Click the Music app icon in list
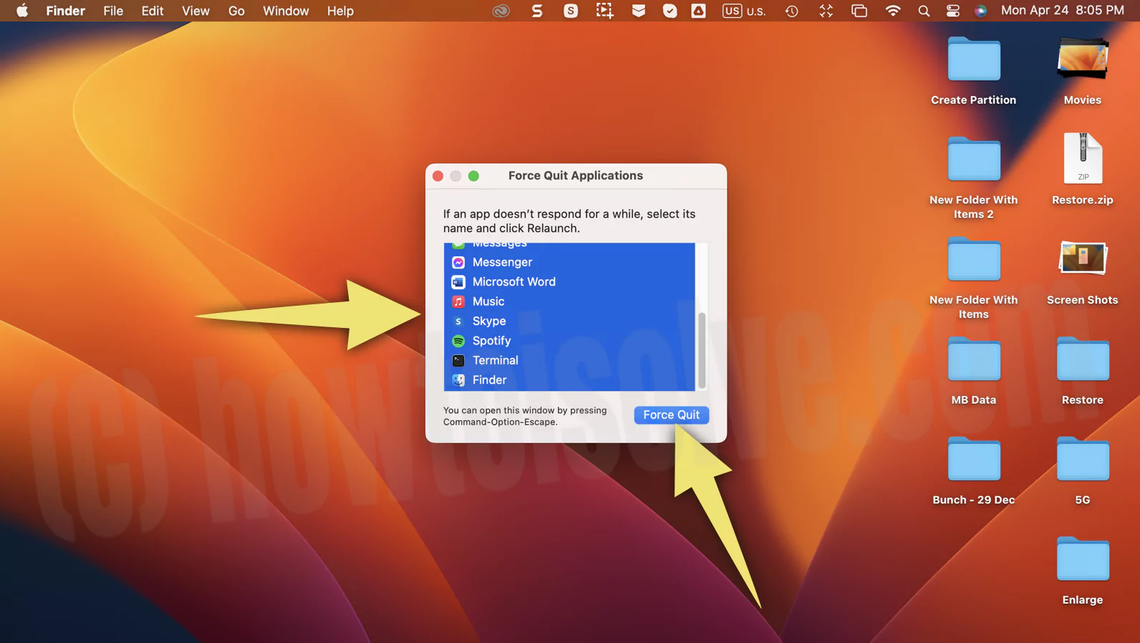Image resolution: width=1140 pixels, height=643 pixels. 458,301
